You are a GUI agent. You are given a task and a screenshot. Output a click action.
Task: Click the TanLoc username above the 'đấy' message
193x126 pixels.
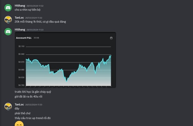pyautogui.click(x=19, y=104)
